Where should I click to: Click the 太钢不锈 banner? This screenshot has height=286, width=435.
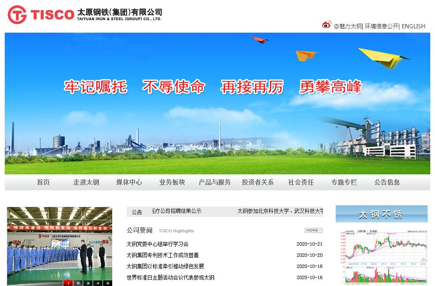(381, 214)
